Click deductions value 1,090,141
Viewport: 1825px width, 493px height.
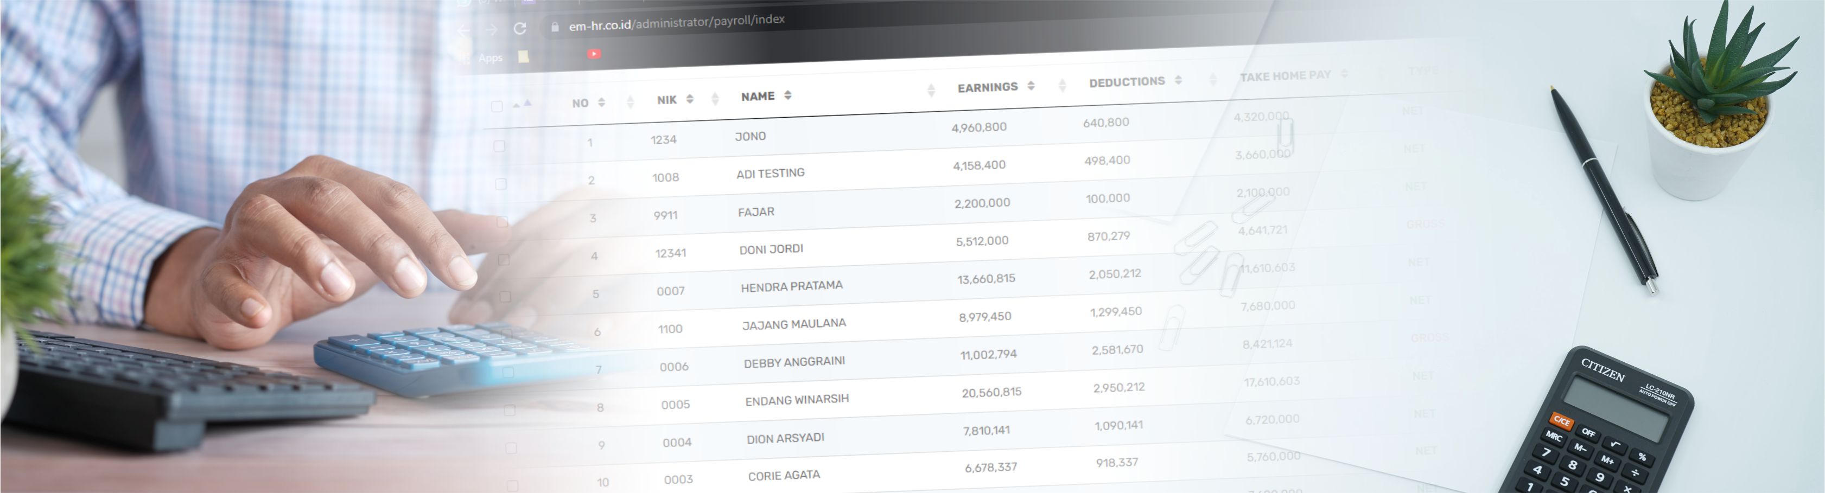click(x=1118, y=426)
